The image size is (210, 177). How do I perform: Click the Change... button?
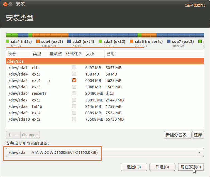click(30, 135)
